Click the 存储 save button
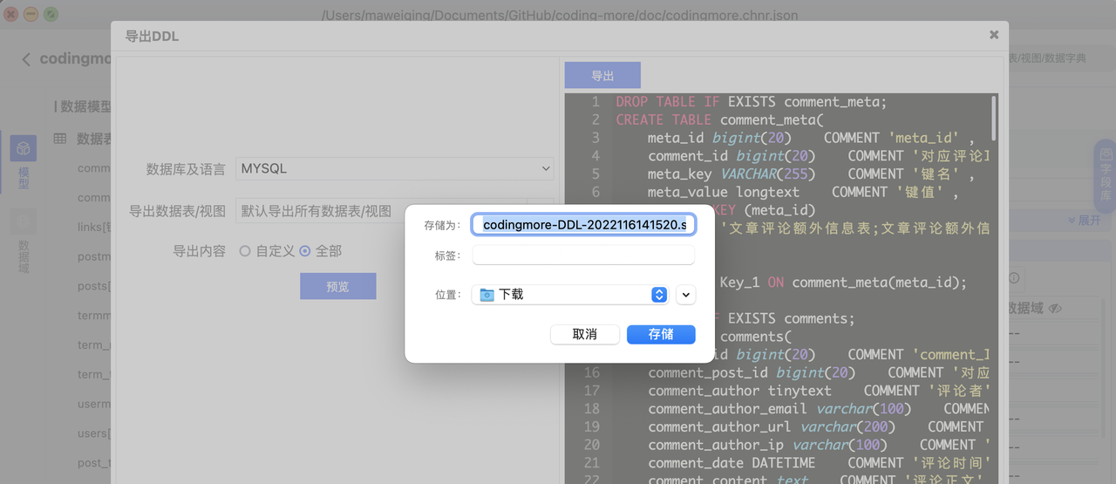 pos(661,334)
